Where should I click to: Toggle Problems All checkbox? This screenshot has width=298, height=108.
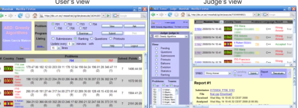tap(154, 85)
